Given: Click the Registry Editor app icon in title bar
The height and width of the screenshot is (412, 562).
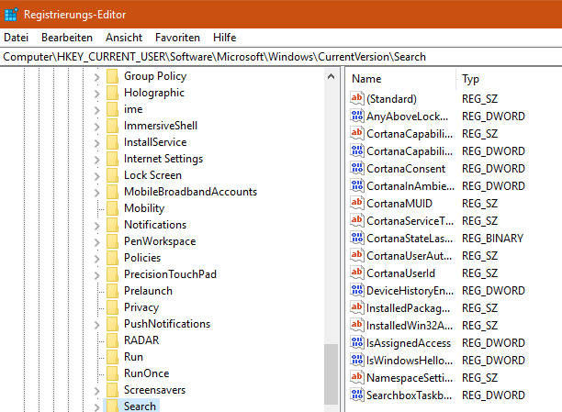Looking at the screenshot, I should 11,15.
